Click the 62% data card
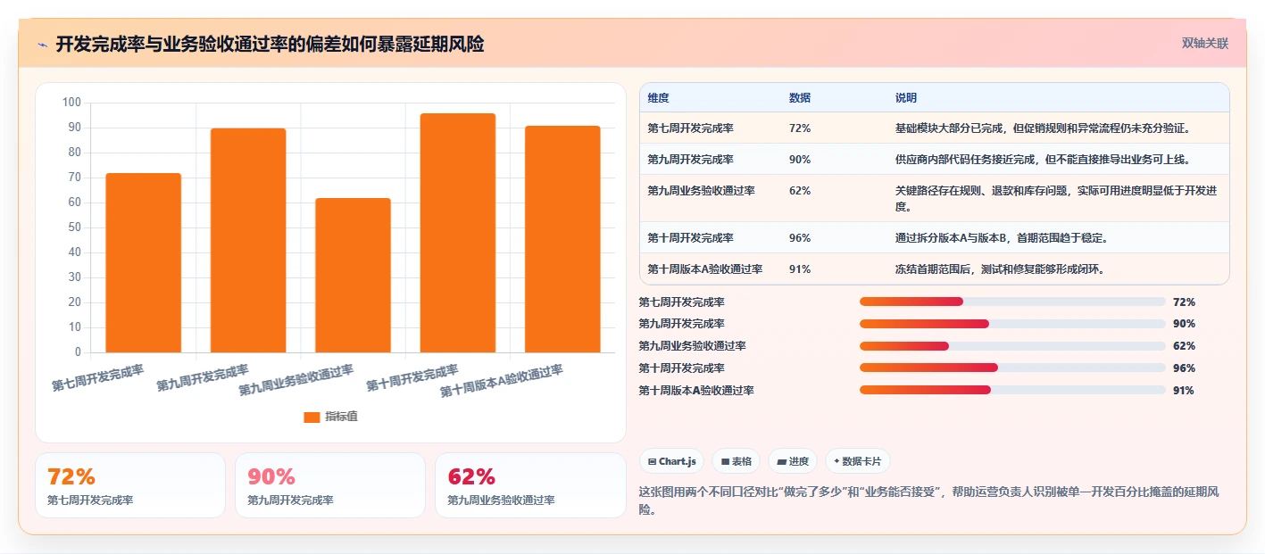1265x554 pixels. [x=530, y=485]
